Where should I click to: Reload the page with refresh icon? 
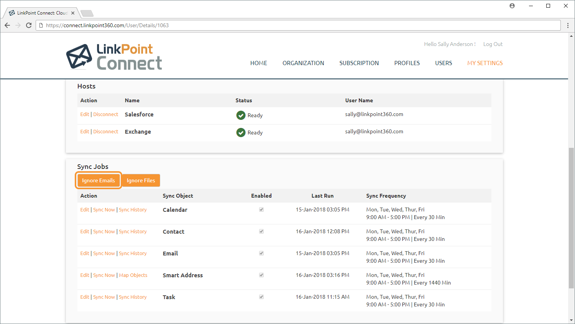pyautogui.click(x=29, y=25)
